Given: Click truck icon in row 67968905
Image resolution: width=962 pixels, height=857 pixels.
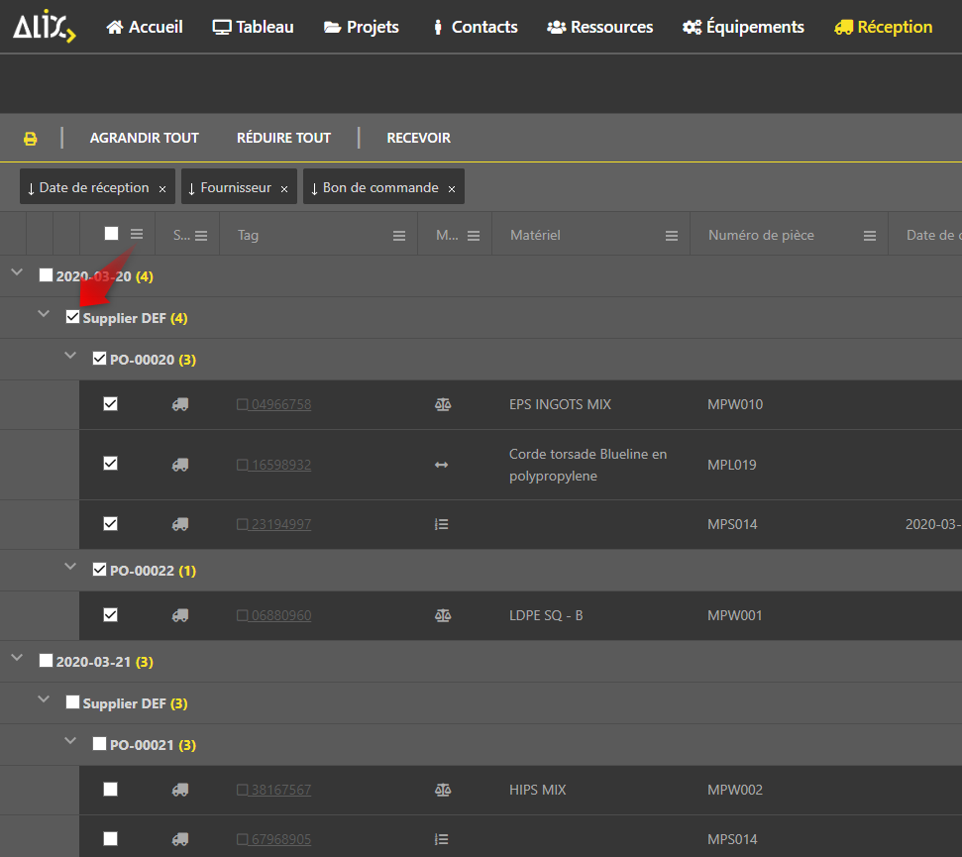Looking at the screenshot, I should (x=180, y=839).
